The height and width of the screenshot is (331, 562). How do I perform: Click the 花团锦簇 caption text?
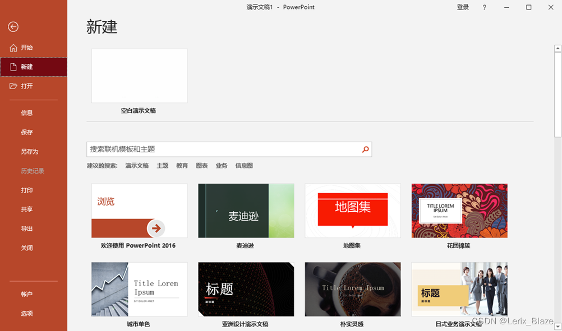click(458, 246)
